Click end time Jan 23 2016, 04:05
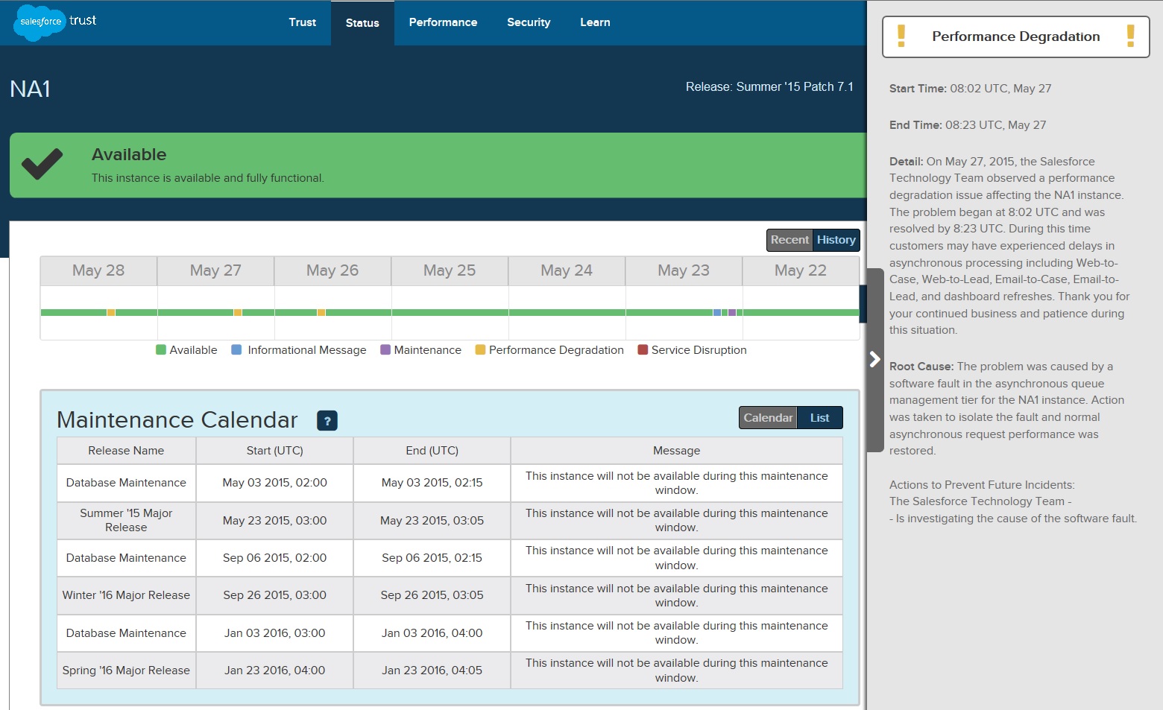The width and height of the screenshot is (1163, 710). (x=432, y=671)
